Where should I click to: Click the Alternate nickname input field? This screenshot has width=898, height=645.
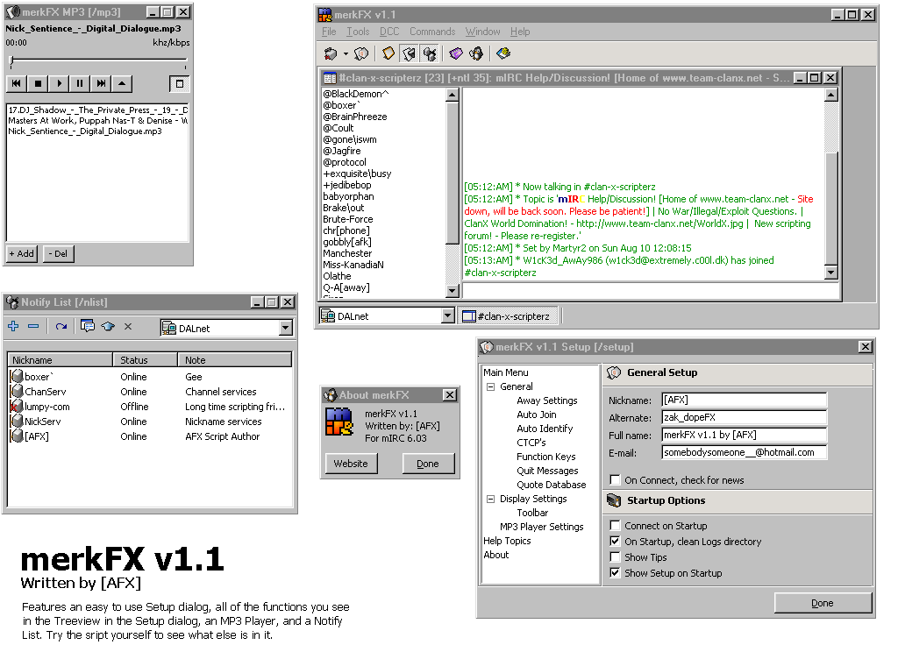point(744,417)
